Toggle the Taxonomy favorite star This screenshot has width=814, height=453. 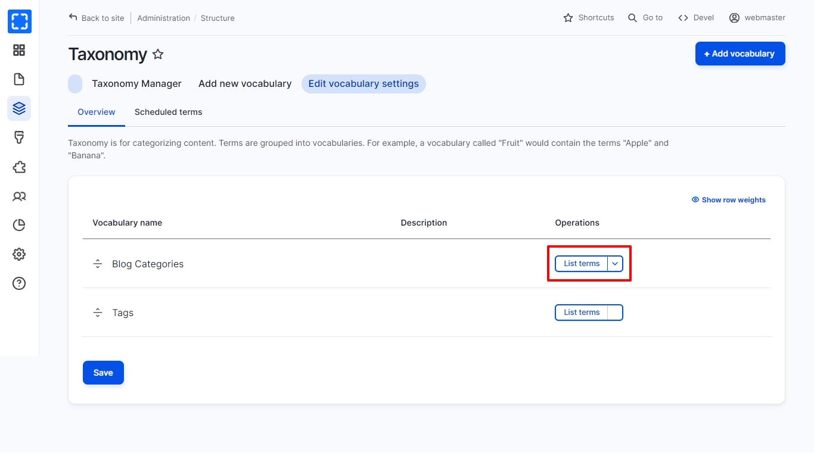coord(158,54)
